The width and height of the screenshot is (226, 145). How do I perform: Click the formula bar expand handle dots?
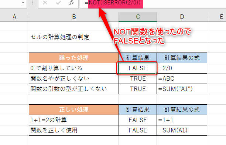click(32, 3)
